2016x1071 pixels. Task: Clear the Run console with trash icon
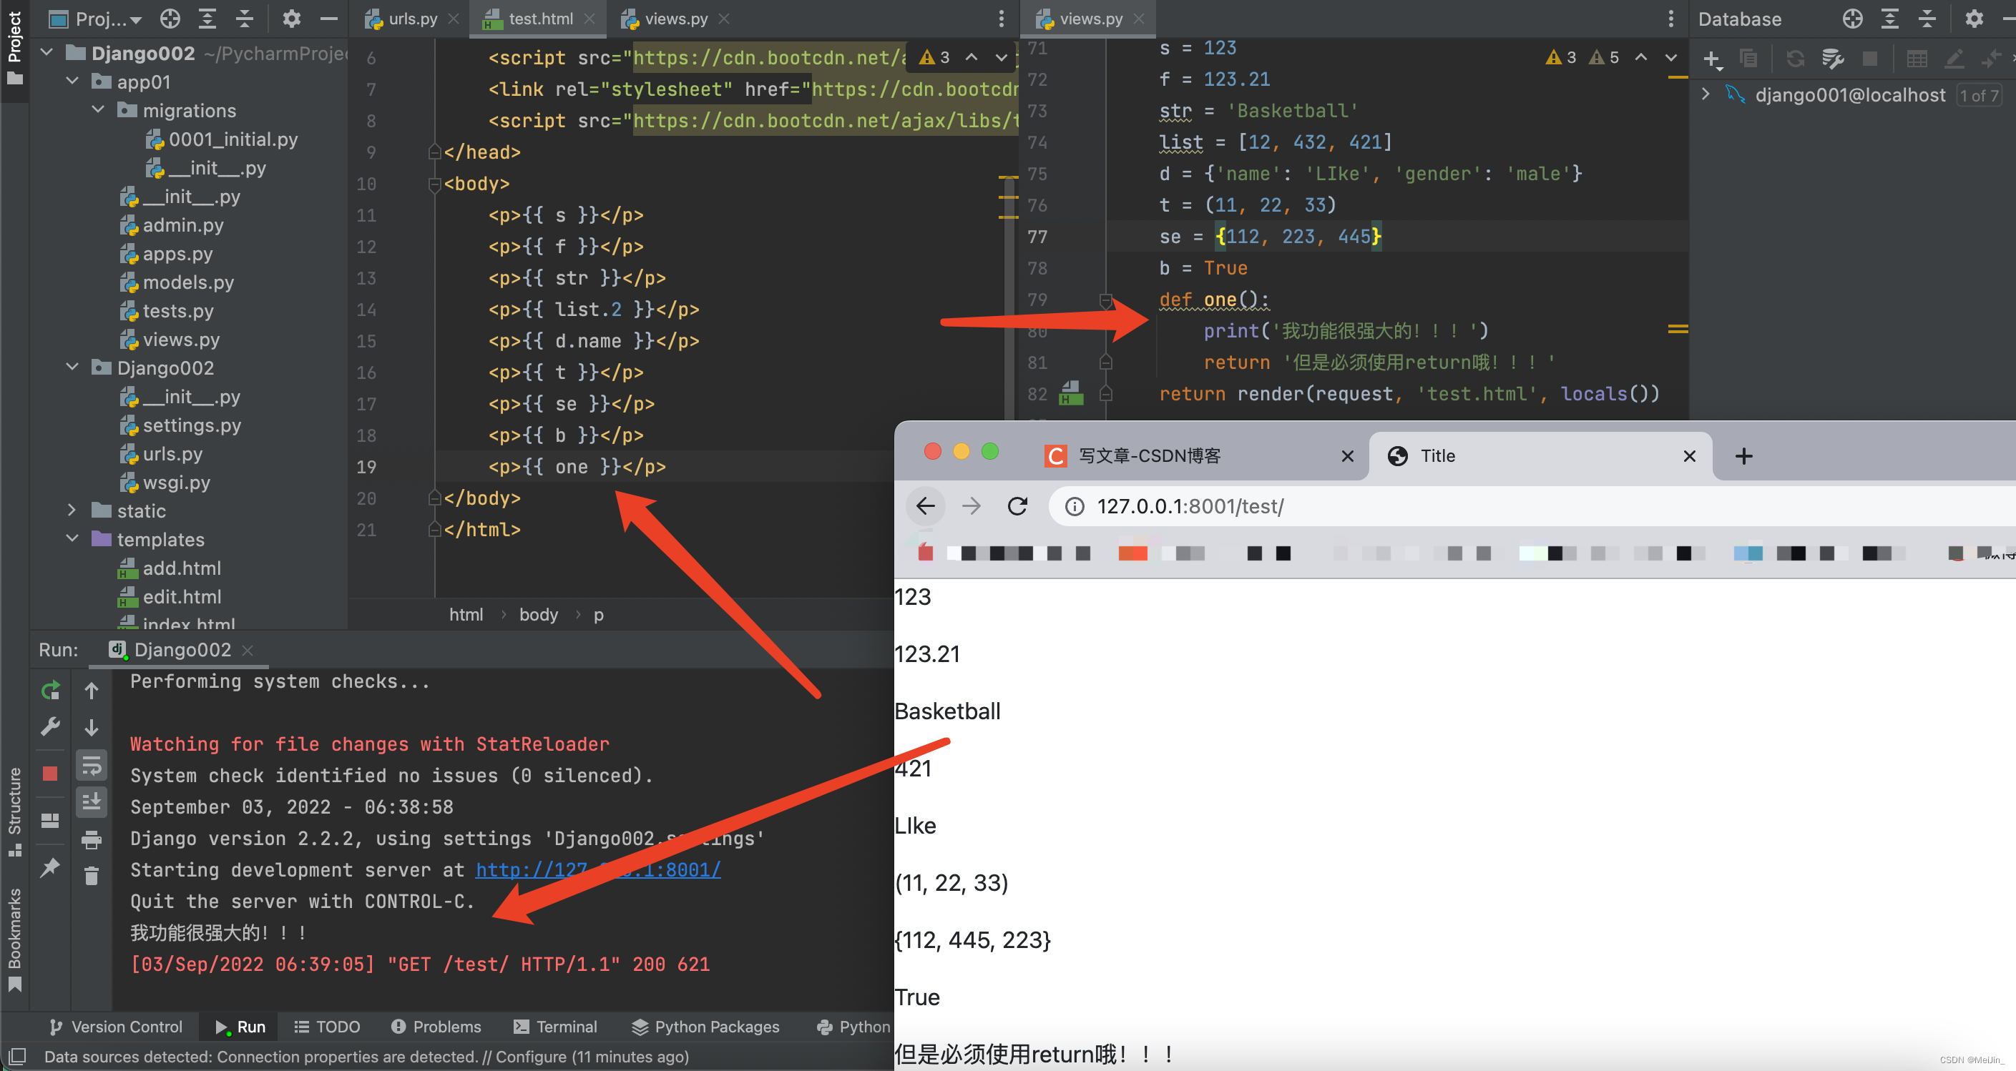92,877
